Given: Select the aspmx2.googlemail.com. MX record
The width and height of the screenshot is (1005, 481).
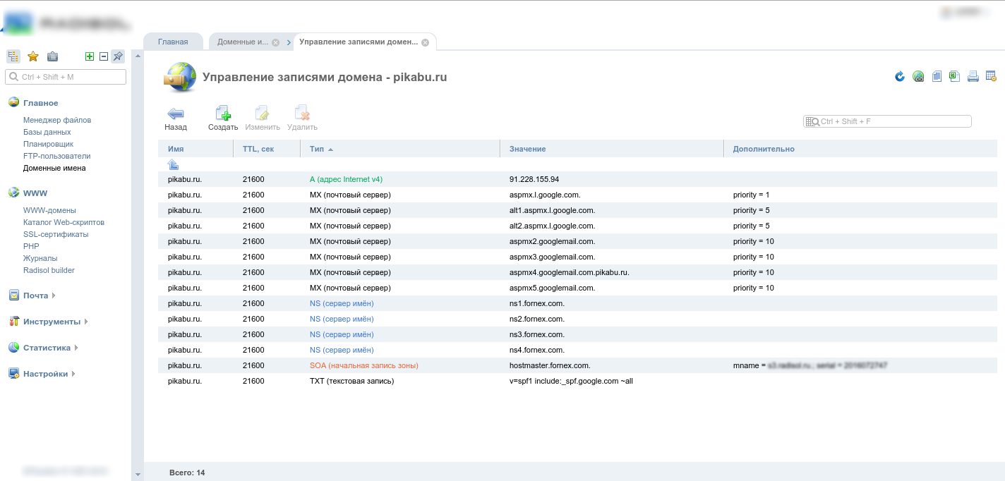Looking at the screenshot, I should coord(577,241).
